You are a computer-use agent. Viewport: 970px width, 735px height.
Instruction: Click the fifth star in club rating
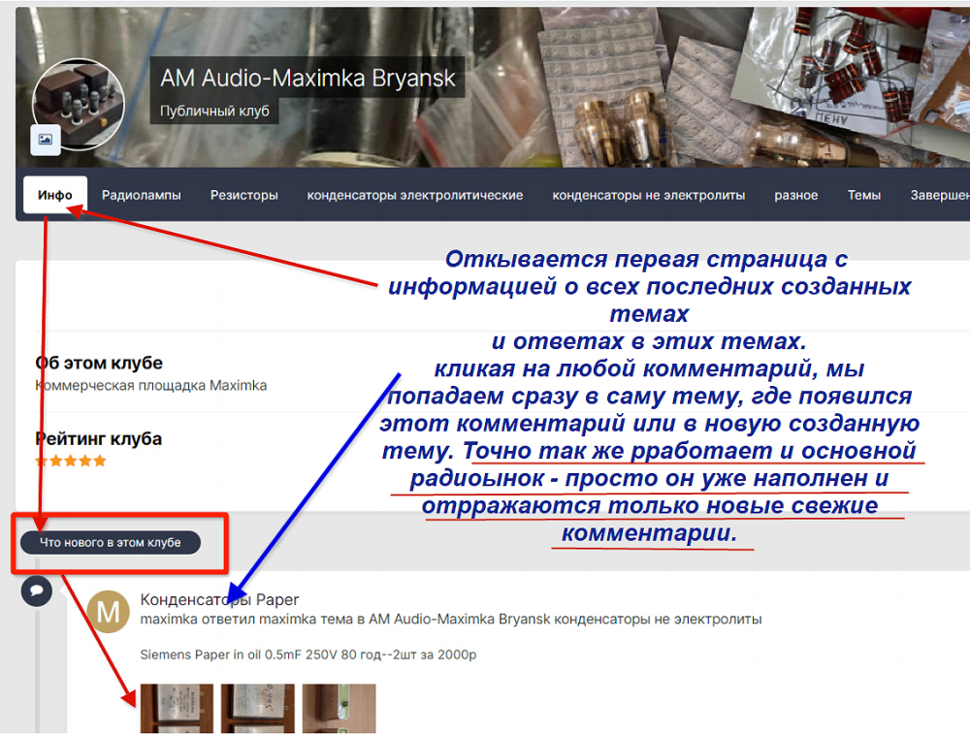[x=99, y=461]
